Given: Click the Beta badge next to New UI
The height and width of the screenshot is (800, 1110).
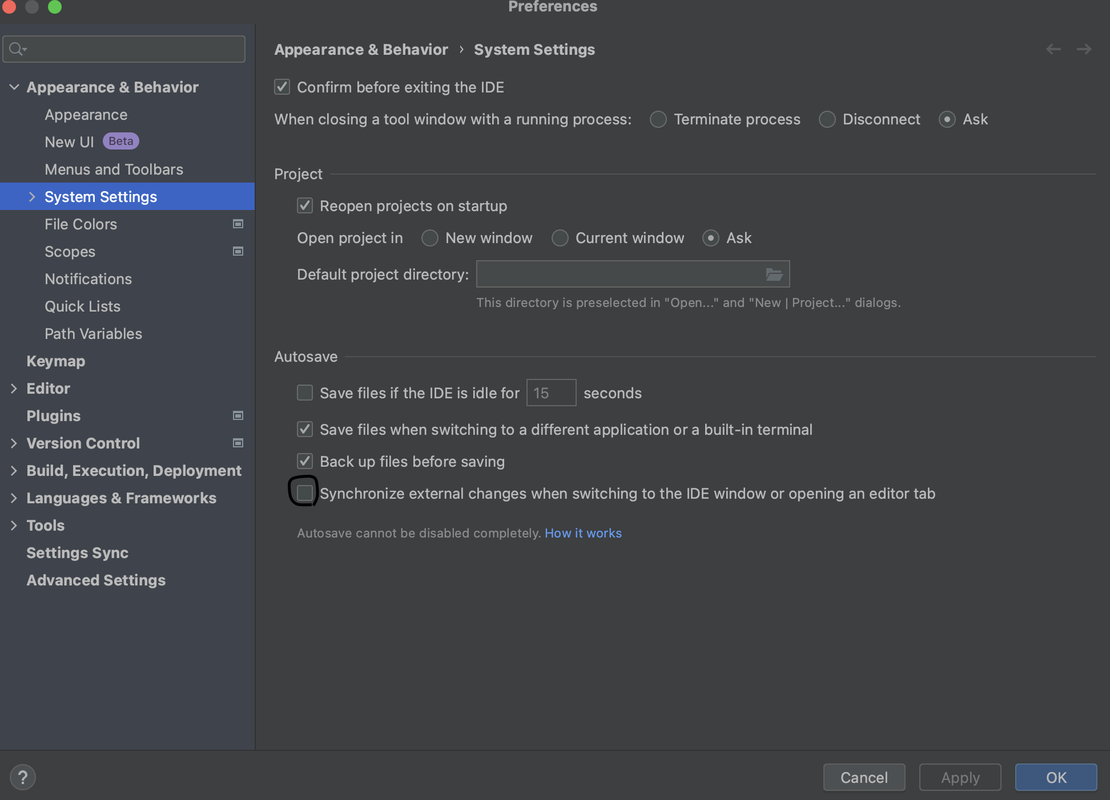Looking at the screenshot, I should (121, 142).
